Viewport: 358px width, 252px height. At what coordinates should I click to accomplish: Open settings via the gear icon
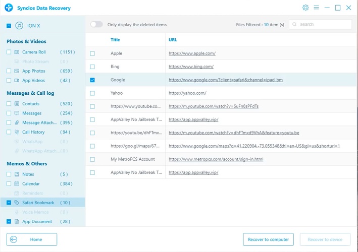pos(305,8)
